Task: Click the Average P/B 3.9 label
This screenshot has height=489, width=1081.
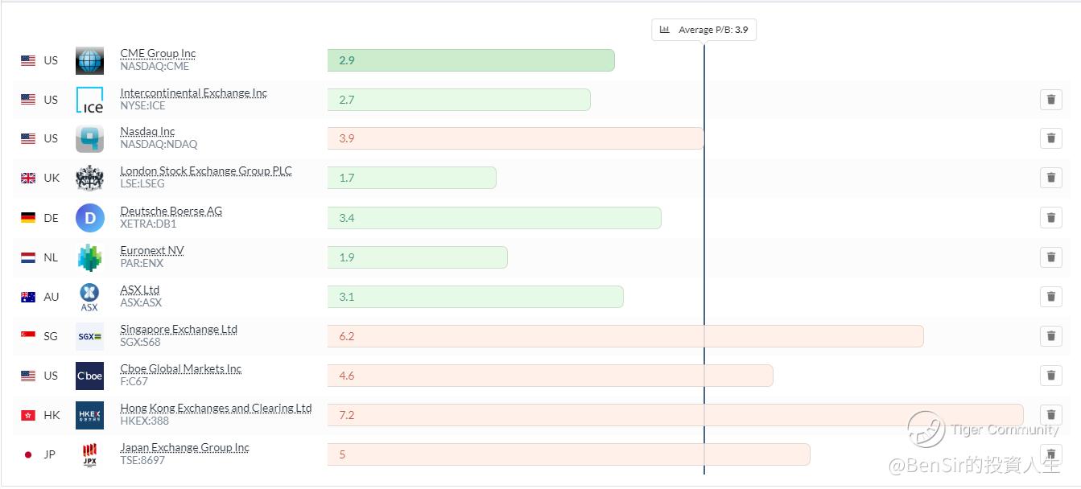Action: 704,30
